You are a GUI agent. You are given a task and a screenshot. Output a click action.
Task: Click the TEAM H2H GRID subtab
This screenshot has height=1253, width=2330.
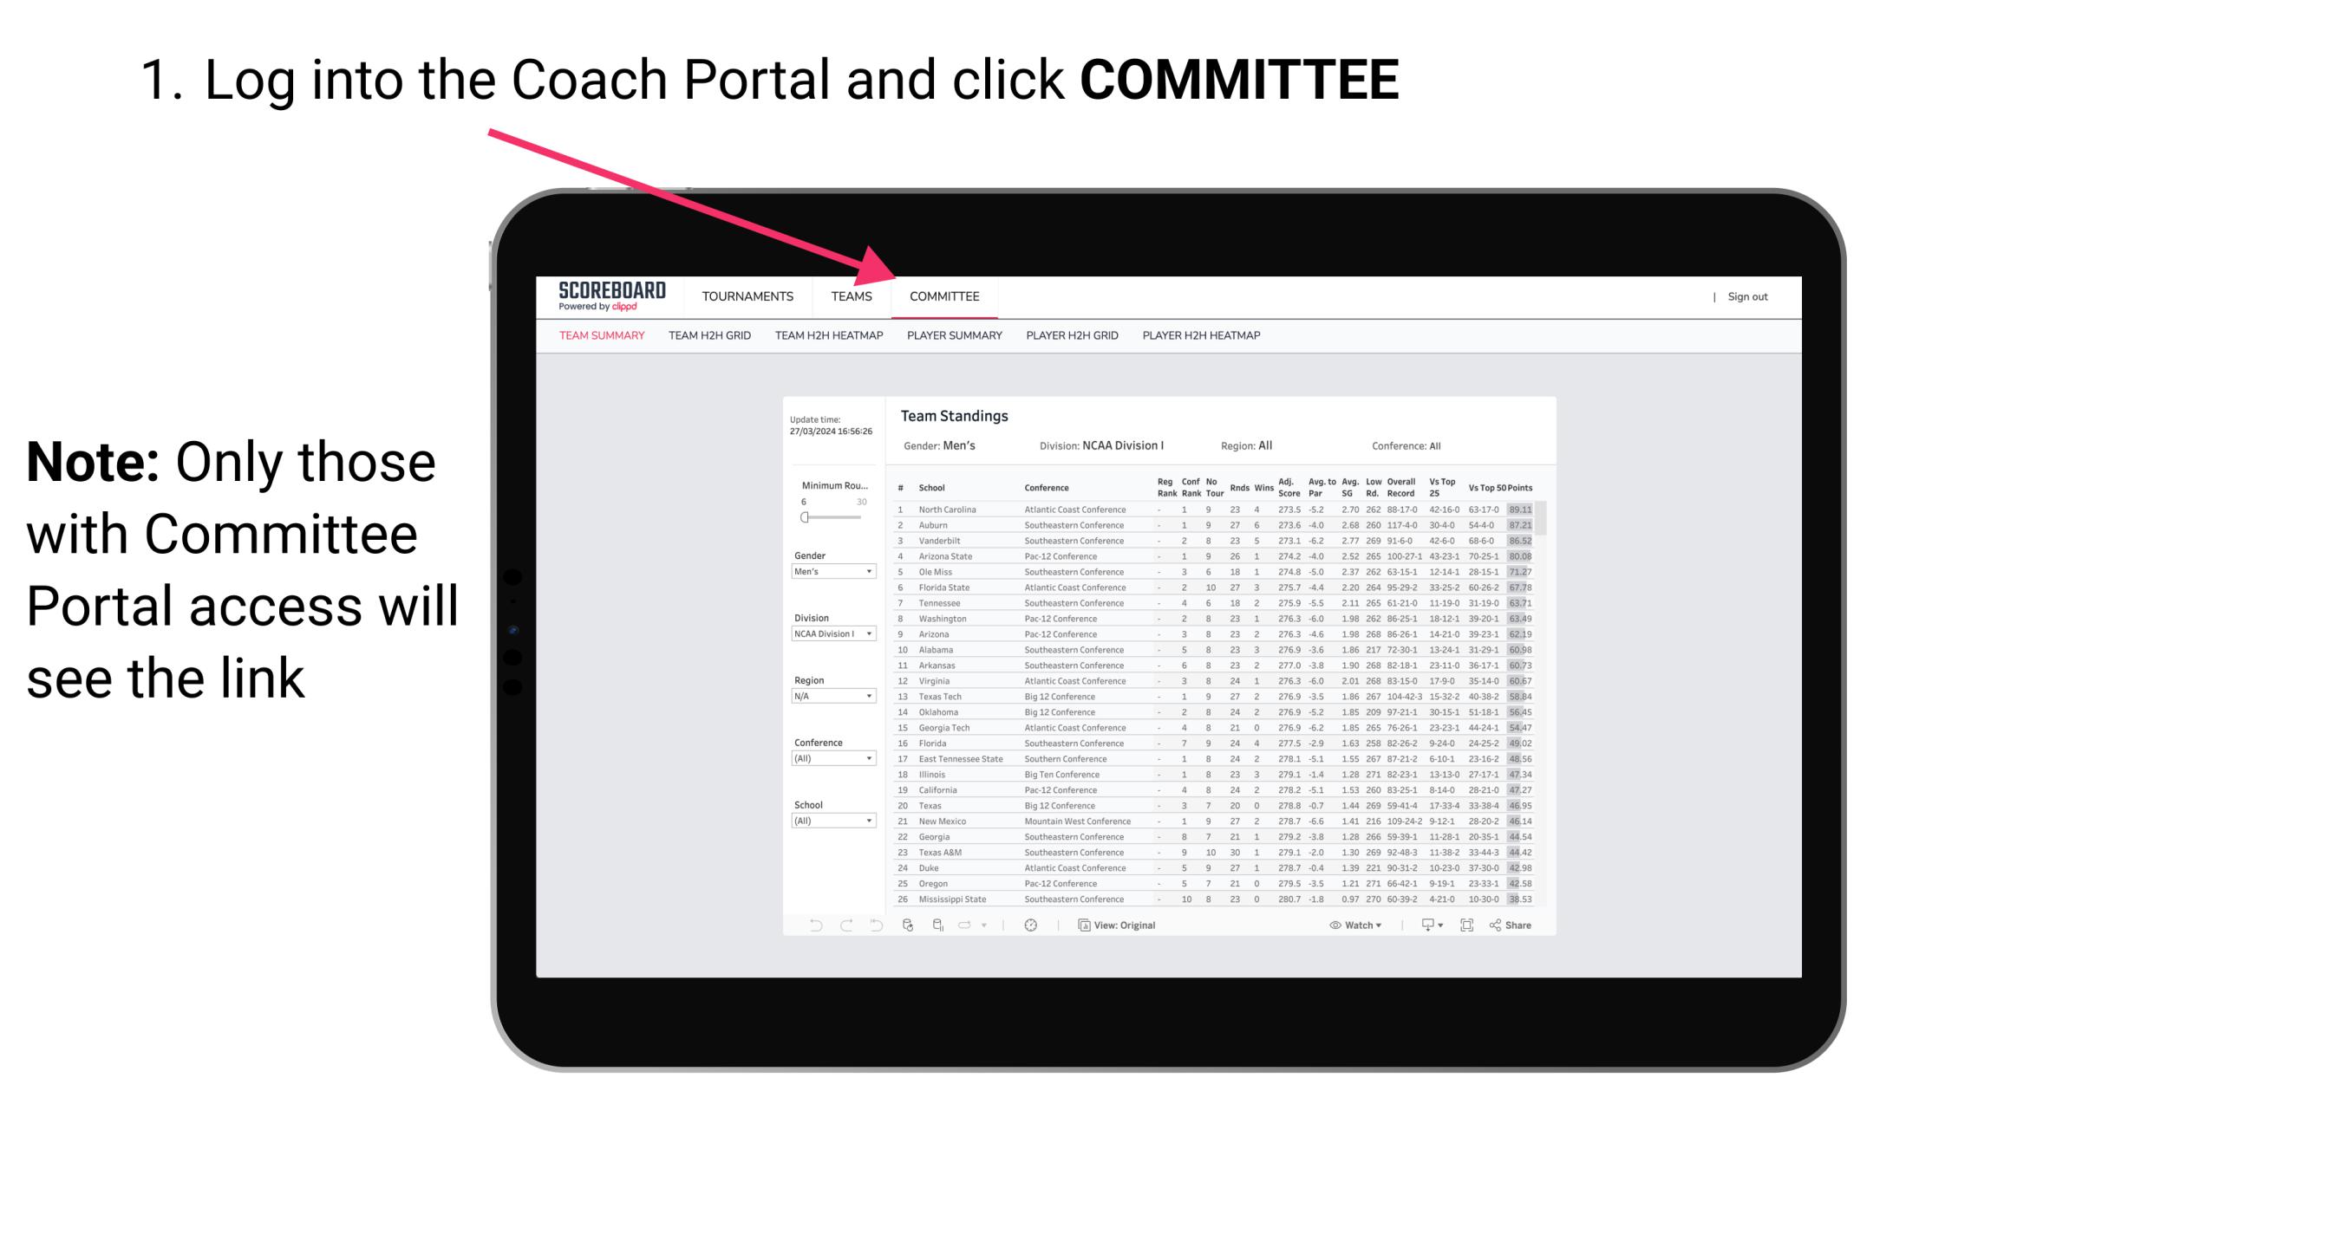(x=706, y=338)
